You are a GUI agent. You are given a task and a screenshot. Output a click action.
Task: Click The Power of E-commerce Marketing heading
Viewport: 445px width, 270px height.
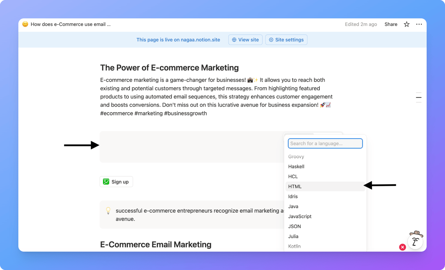coord(169,67)
